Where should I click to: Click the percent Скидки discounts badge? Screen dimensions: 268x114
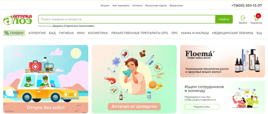pos(14,33)
